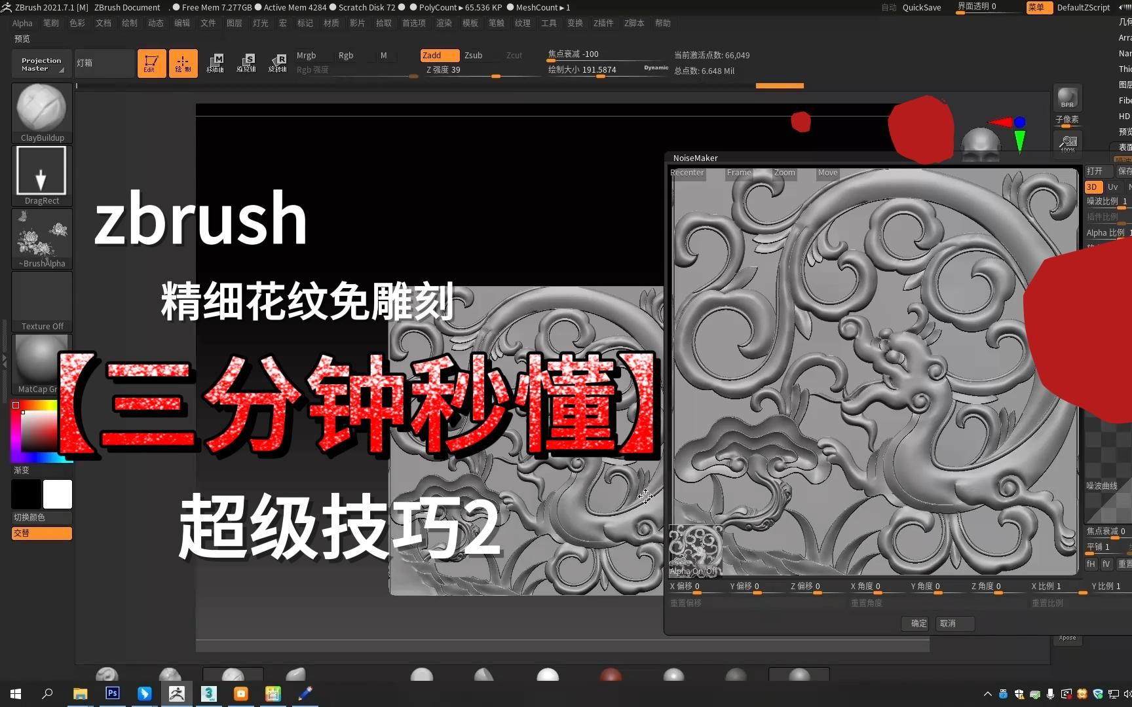This screenshot has width=1132, height=707.
Task: Open the 帮助 help menu
Action: [x=663, y=23]
